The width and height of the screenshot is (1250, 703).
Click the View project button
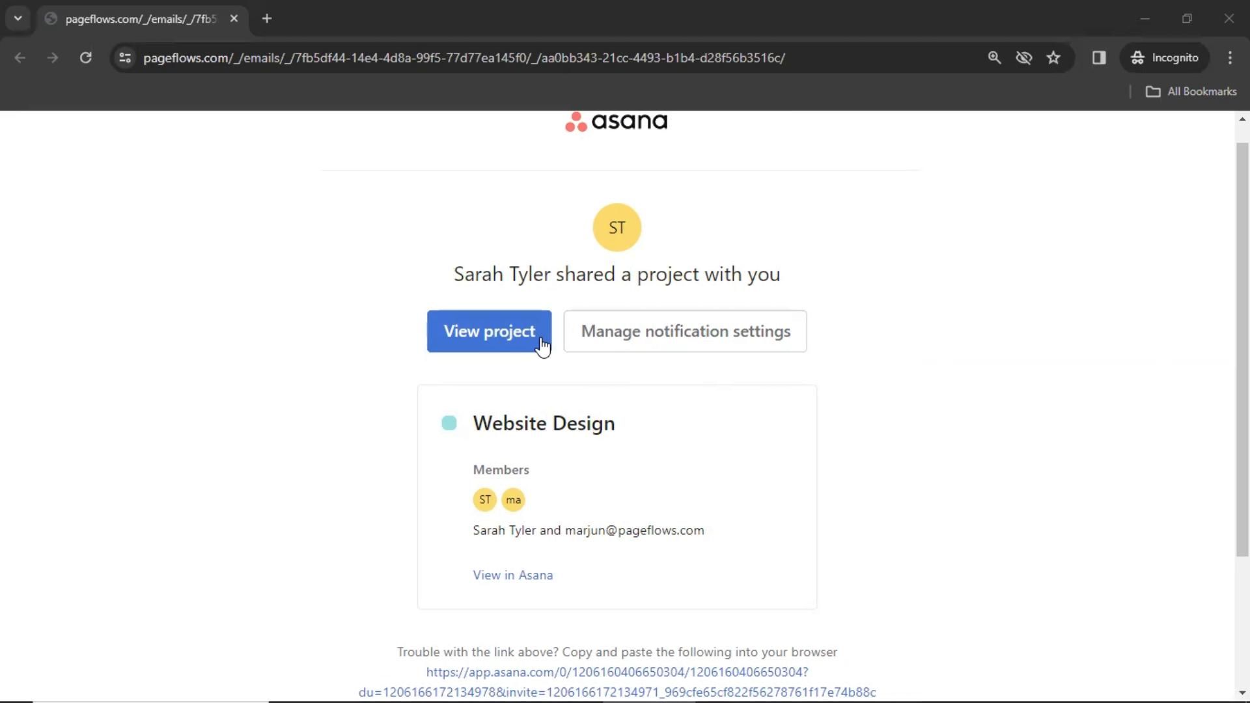click(x=489, y=331)
